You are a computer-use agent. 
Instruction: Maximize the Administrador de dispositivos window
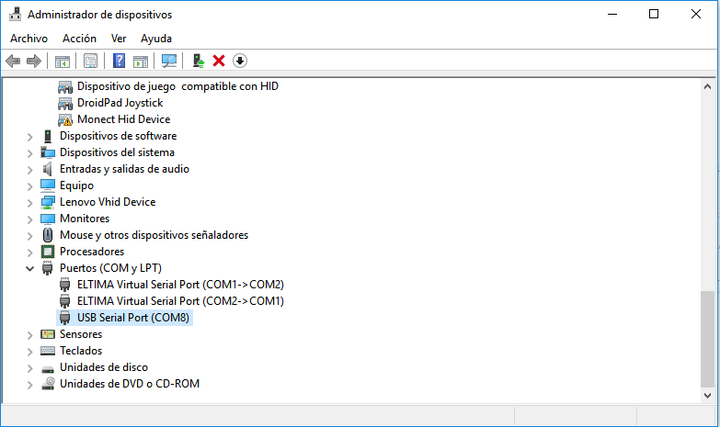pyautogui.click(x=654, y=14)
